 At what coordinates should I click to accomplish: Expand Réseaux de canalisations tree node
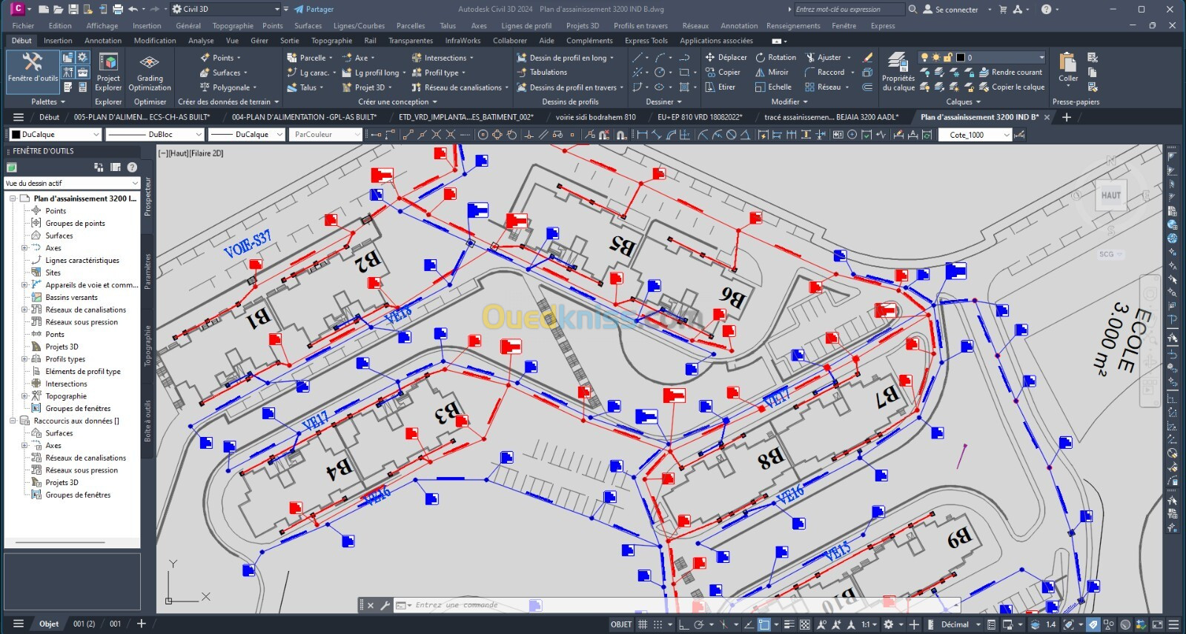24,310
